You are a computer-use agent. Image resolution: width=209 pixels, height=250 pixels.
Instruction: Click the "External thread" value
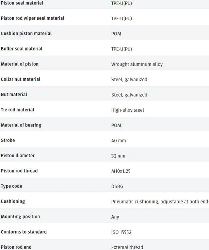pos(127,247)
